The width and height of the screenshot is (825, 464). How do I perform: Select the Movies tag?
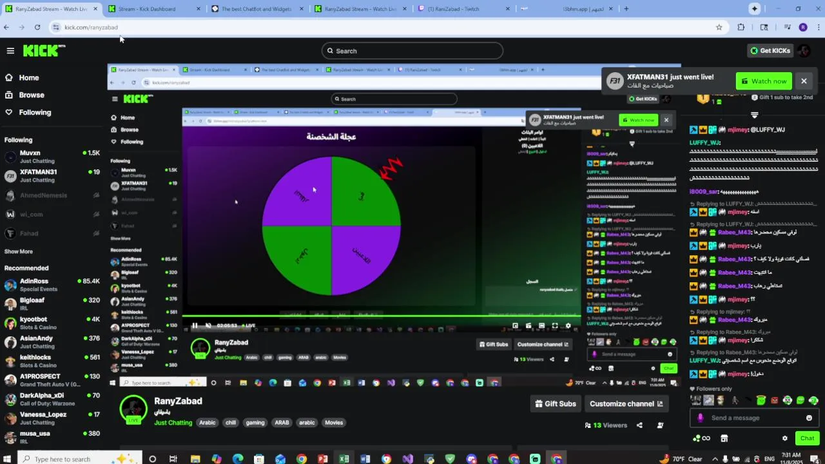click(334, 423)
